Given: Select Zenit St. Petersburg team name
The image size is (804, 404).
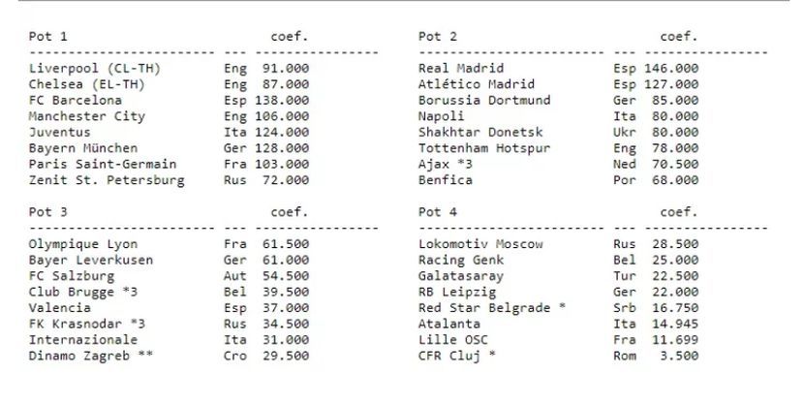Looking at the screenshot, I should (107, 180).
